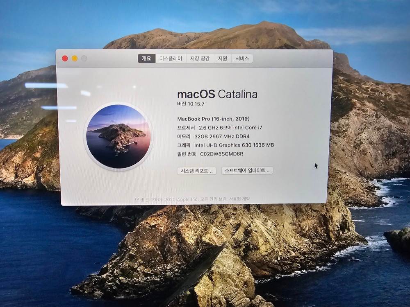The width and height of the screenshot is (410, 307).
Task: Open the 디스플레이 tab
Action: (x=171, y=59)
